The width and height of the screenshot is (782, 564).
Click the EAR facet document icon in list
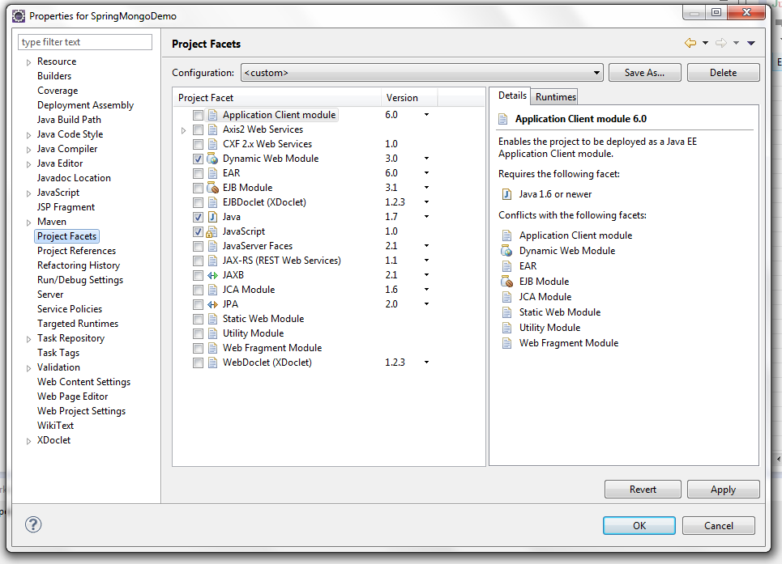click(x=212, y=173)
